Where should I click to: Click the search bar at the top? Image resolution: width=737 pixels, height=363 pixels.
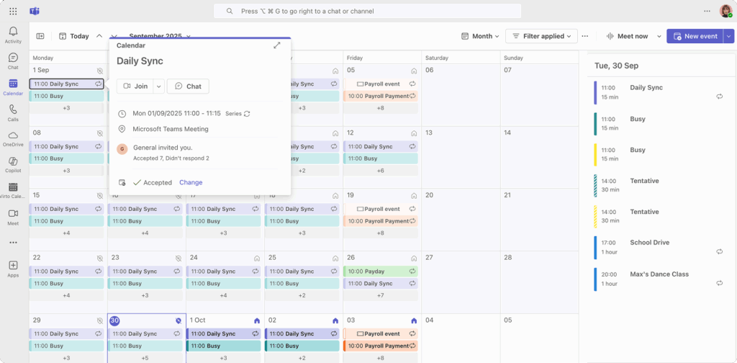(x=367, y=12)
